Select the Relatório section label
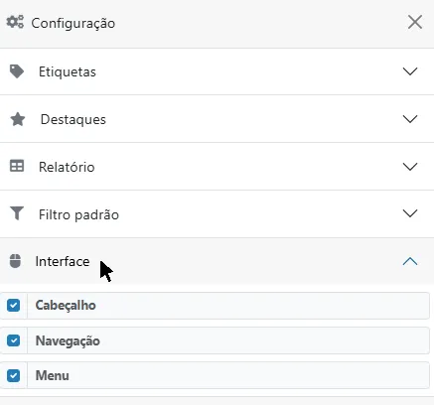This screenshot has height=405, width=434. click(x=67, y=167)
